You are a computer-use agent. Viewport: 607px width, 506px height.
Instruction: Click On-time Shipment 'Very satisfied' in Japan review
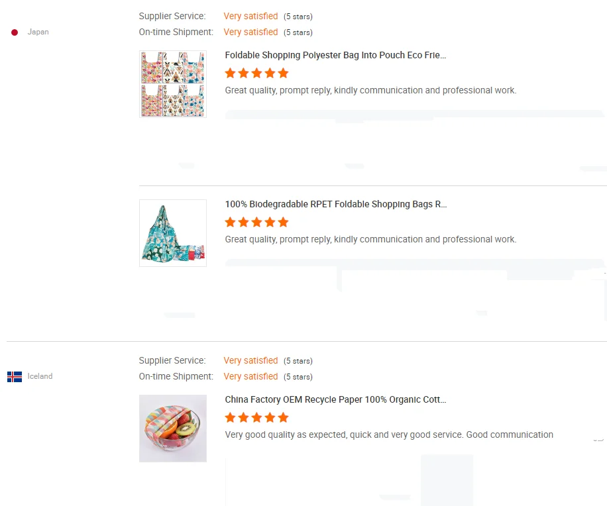[250, 32]
